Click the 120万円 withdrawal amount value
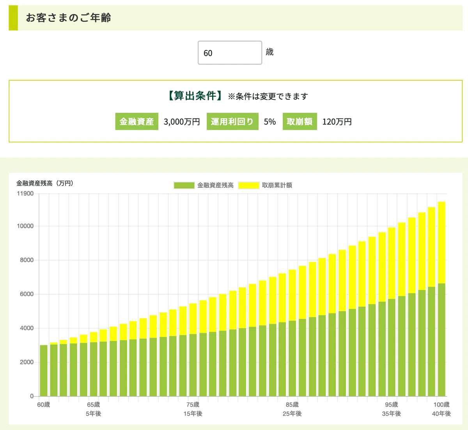 pyautogui.click(x=337, y=122)
